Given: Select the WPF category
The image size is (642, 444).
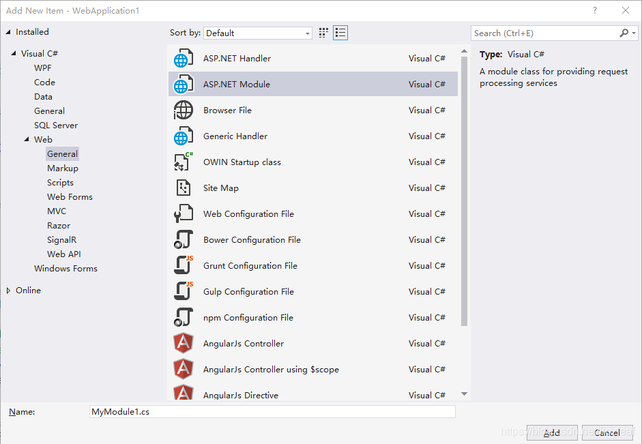Looking at the screenshot, I should coord(42,68).
